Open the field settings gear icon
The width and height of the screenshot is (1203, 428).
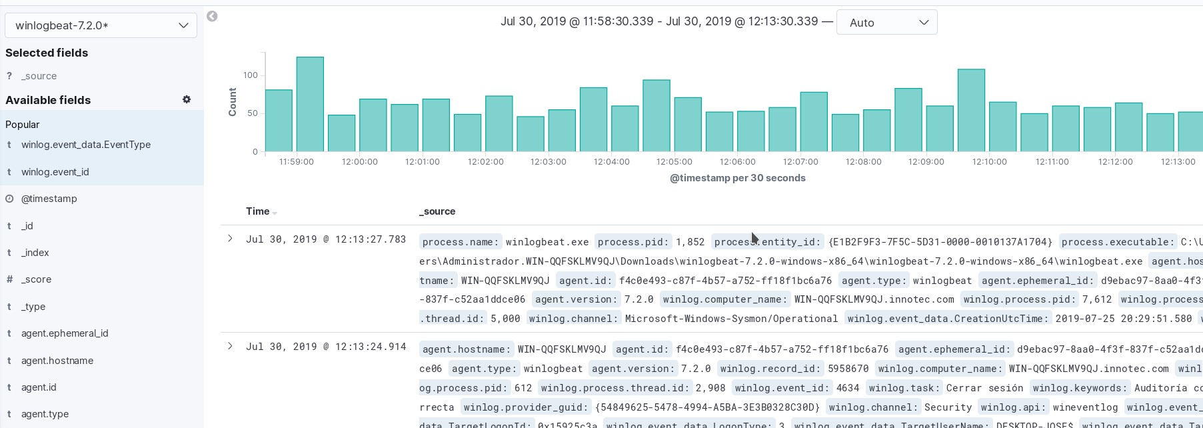pyautogui.click(x=187, y=99)
